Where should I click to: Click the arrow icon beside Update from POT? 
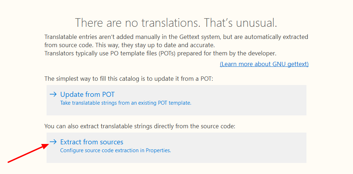[53, 94]
